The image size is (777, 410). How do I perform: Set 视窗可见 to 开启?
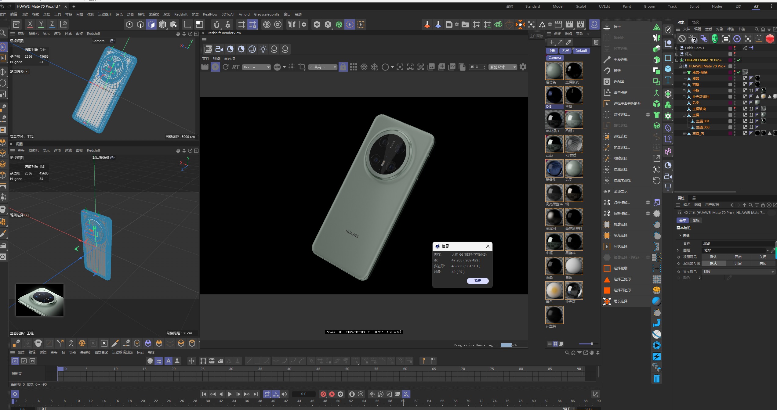pos(738,257)
